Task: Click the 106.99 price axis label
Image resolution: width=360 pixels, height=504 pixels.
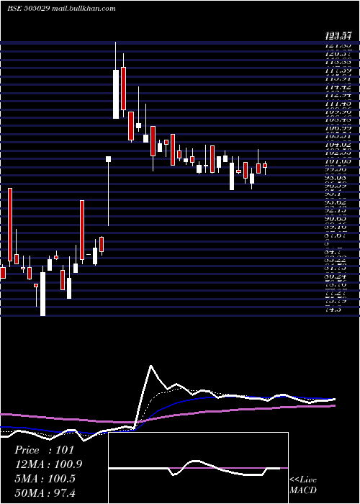Action: (338, 129)
